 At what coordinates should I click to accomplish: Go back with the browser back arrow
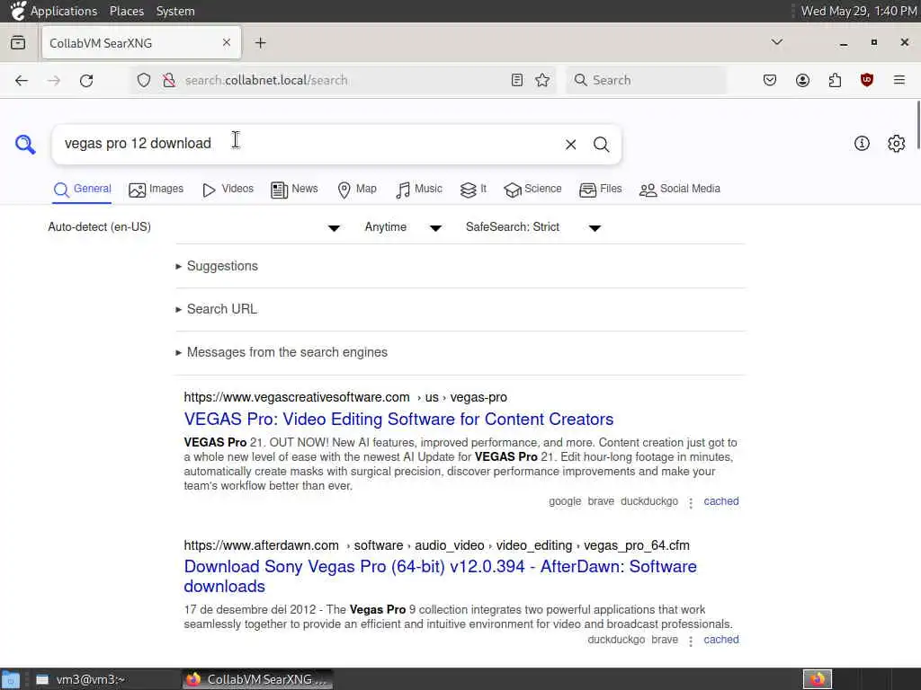point(22,80)
